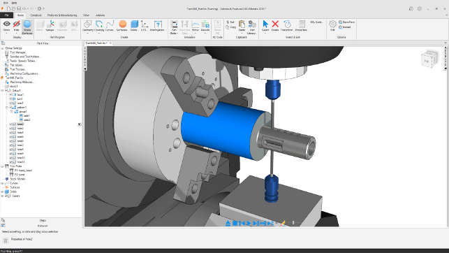Expand the Layers tree node

pos(2,196)
